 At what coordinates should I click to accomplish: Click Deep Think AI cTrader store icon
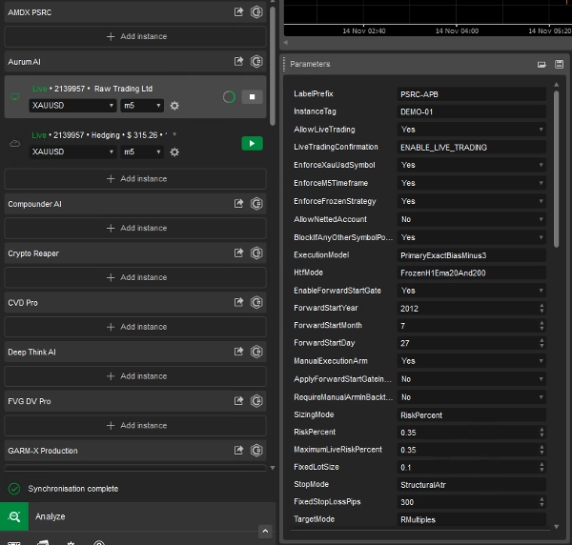256,352
